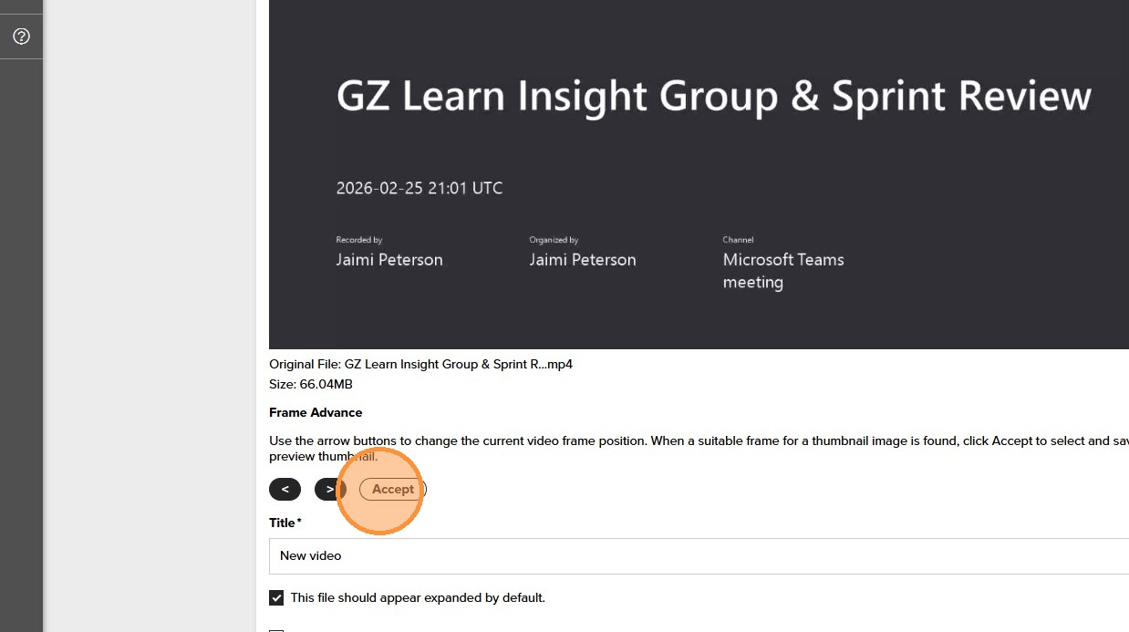Click the Title field label
This screenshot has width=1129, height=632.
point(283,523)
